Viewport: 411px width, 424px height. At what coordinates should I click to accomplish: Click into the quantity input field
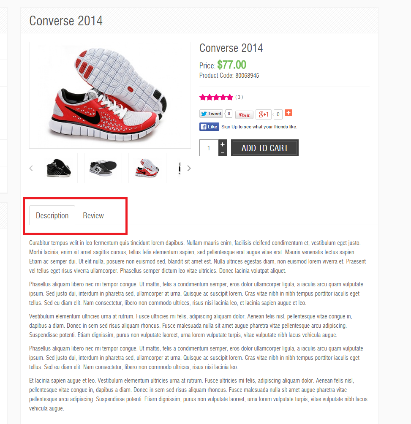(x=209, y=148)
